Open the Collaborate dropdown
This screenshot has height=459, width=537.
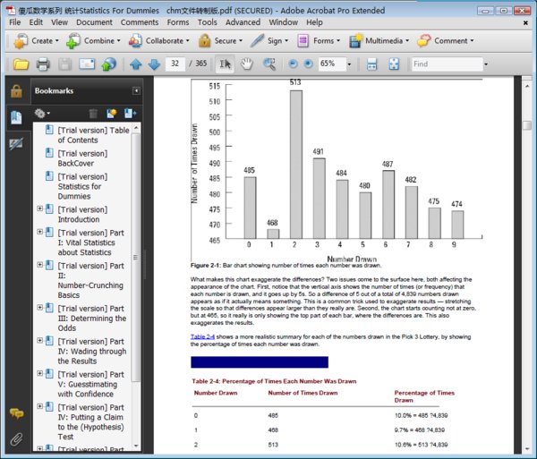coord(158,41)
